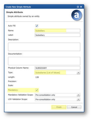Uncheck the Auto Fill checkbox

pyautogui.click(x=37, y=26)
